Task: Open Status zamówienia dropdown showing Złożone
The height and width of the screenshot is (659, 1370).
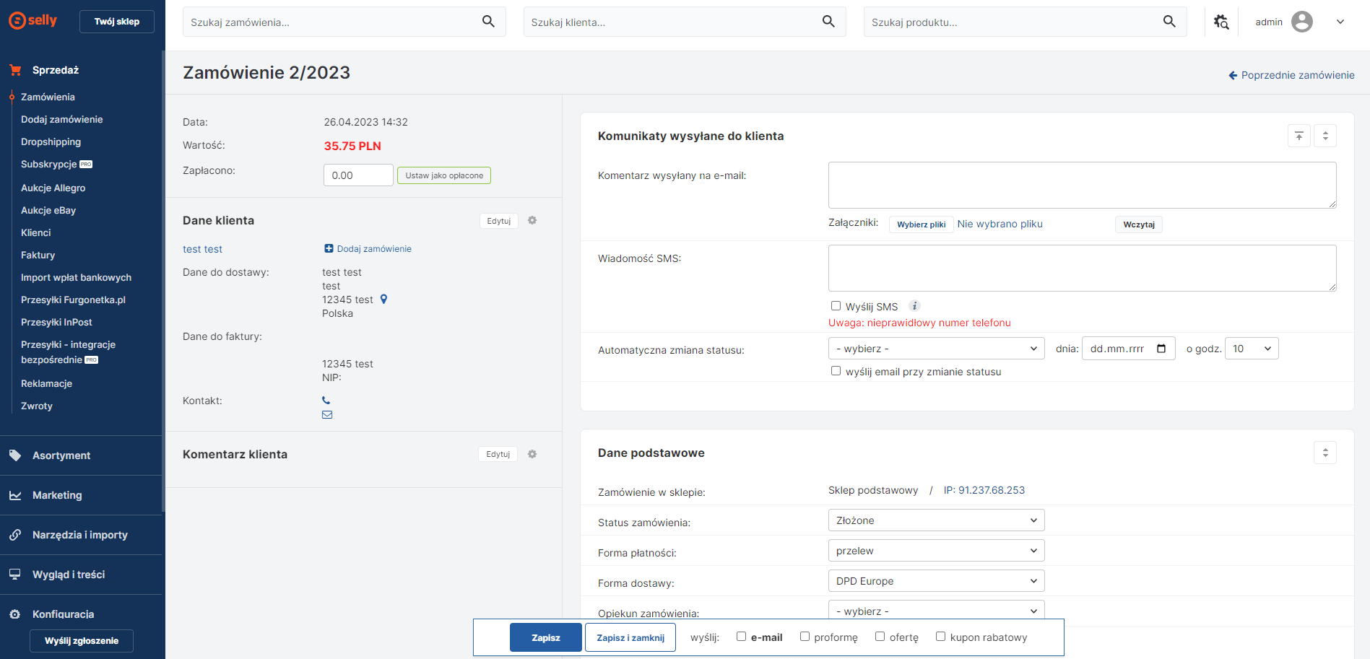Action: (x=936, y=520)
